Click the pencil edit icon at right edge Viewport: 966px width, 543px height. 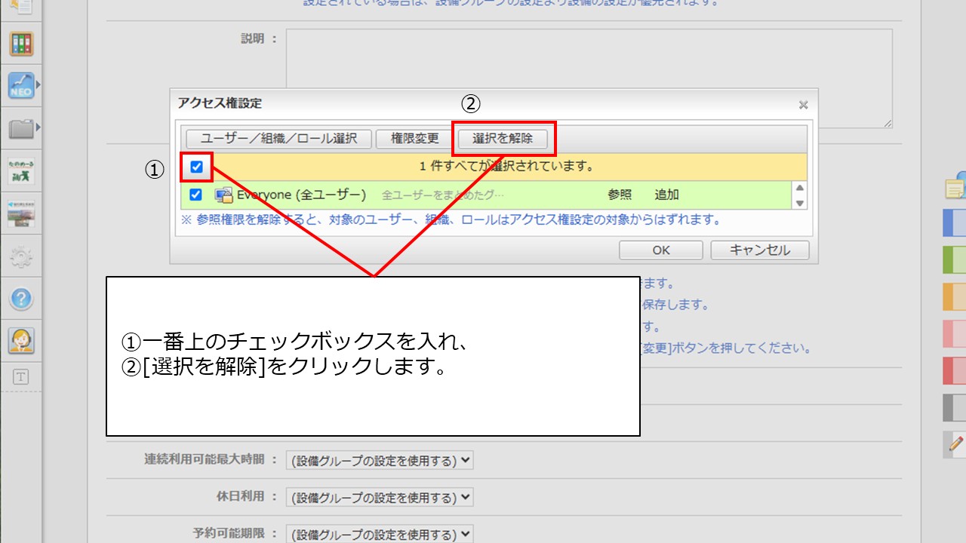956,444
